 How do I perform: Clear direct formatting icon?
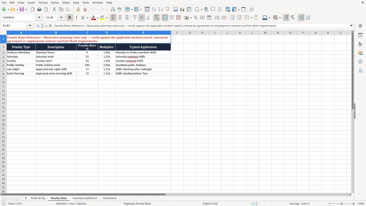85,9
